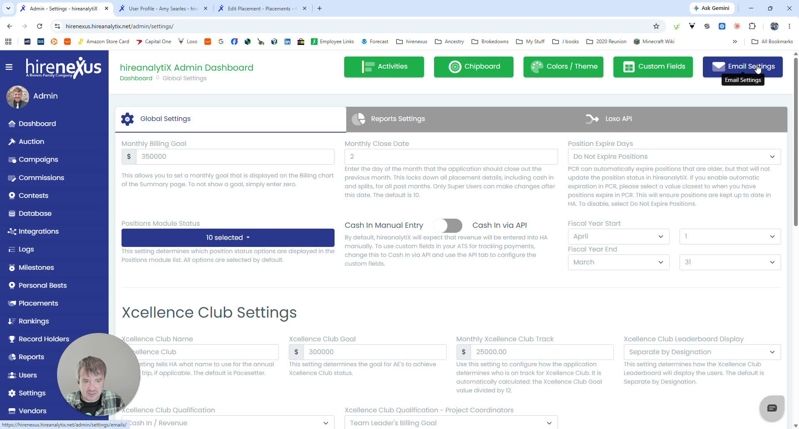Viewport: 799px width, 429px height.
Task: Open the Custom Fields button
Action: click(653, 67)
